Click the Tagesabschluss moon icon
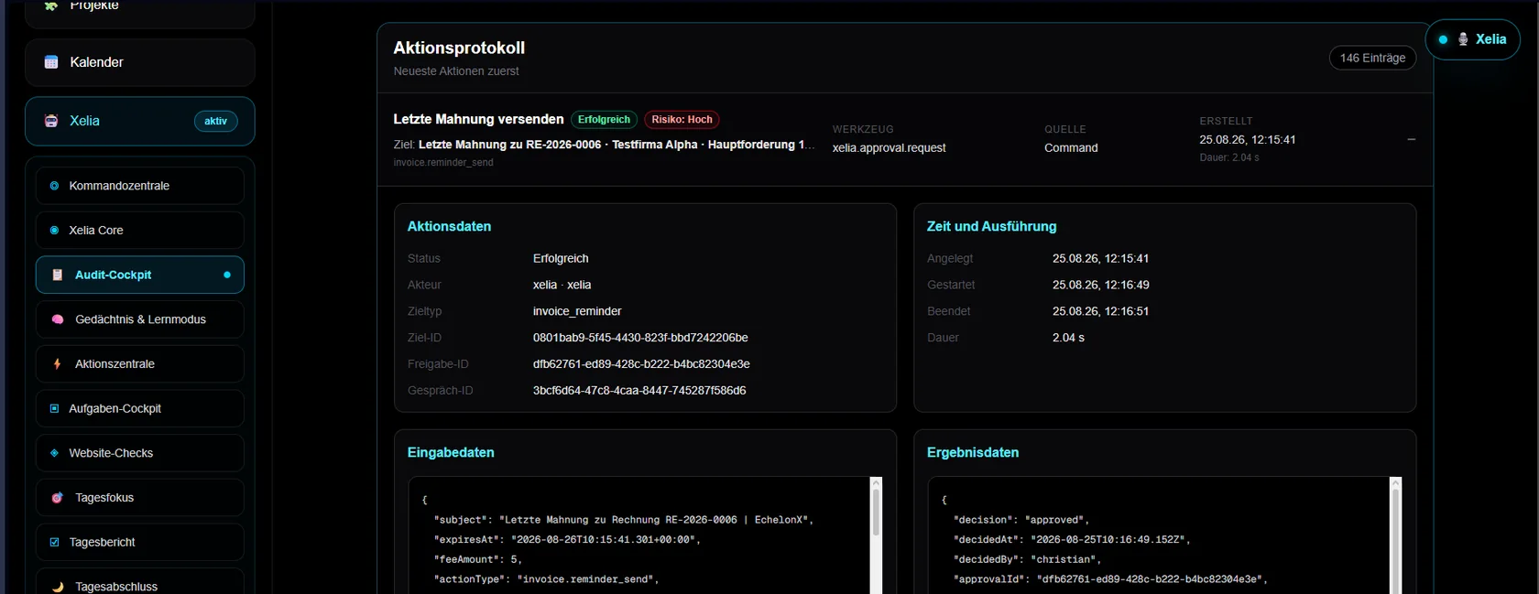Screen dimensions: 1539x594 [x=58, y=587]
